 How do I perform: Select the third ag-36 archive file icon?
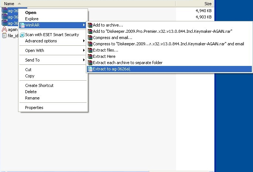(x=4, y=23)
